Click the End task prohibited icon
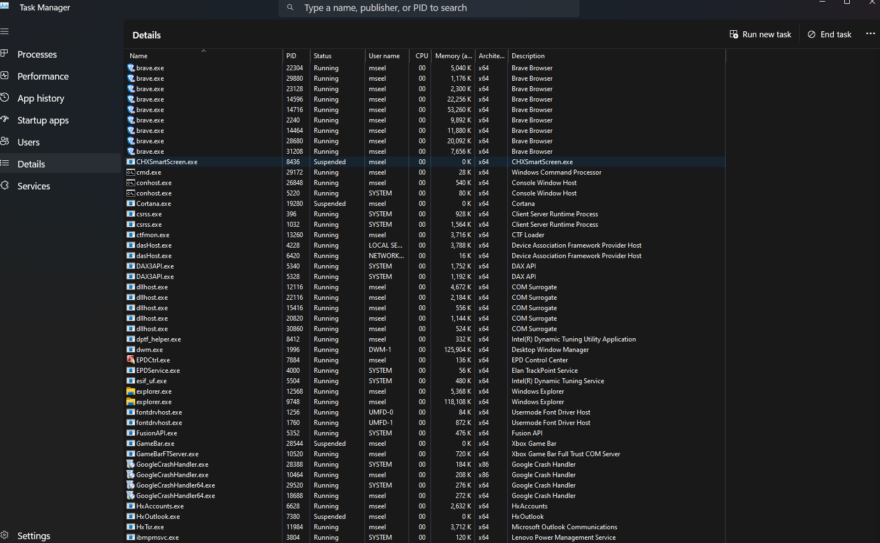 pos(811,35)
